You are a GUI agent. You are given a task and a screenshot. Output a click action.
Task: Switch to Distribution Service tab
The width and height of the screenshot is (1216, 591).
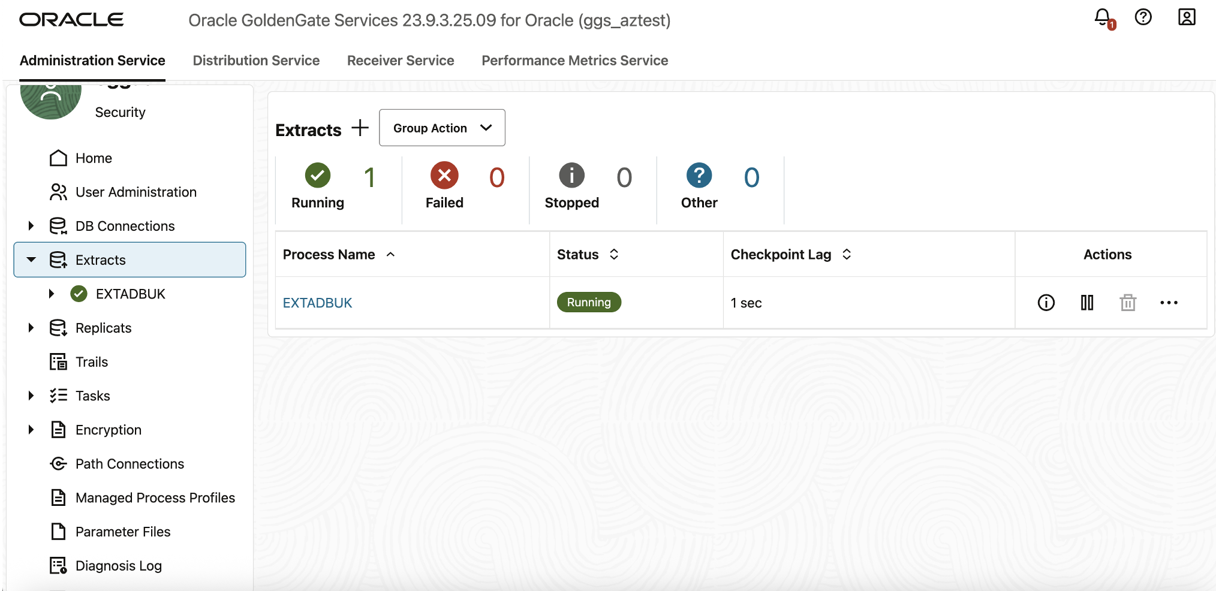coord(256,61)
